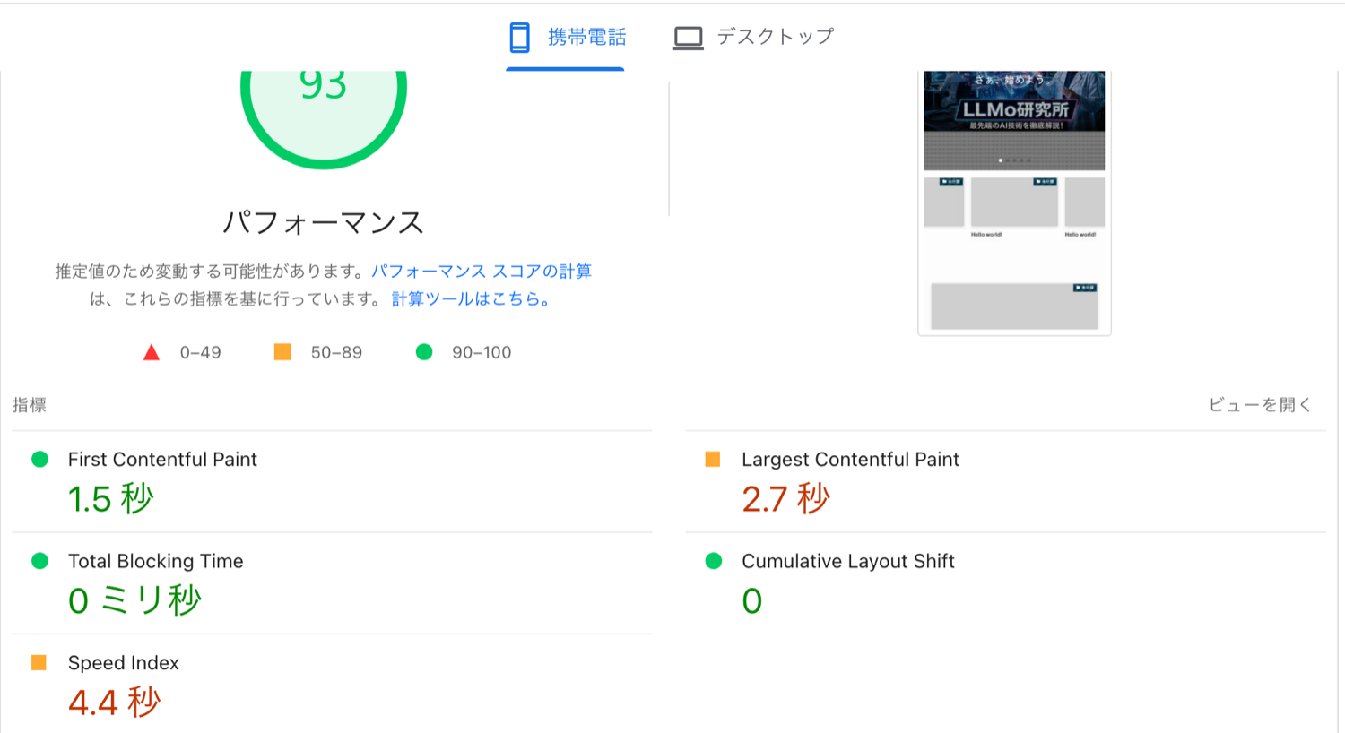
Task: Click the red triangle in the 0–49 legend
Action: coord(153,351)
